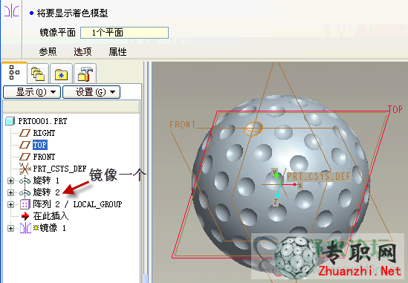Screen dimensions: 408x283
Task: Click the mirror tool icon at top left
Action: click(x=11, y=12)
